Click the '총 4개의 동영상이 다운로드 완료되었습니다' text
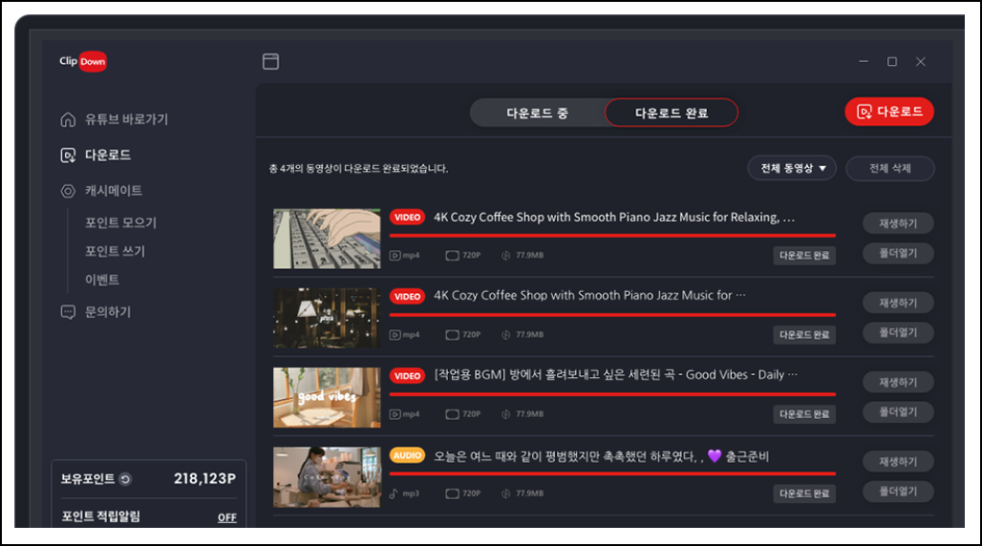 (358, 168)
